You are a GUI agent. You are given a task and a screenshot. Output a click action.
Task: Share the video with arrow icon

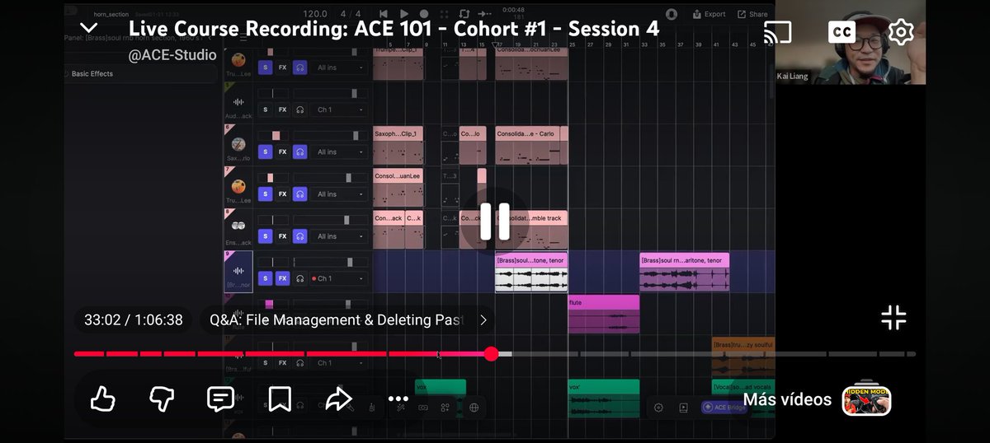coord(338,399)
